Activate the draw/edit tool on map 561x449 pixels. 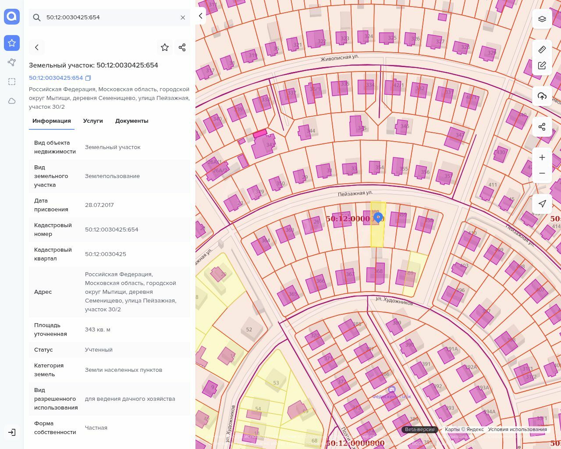[x=542, y=66]
